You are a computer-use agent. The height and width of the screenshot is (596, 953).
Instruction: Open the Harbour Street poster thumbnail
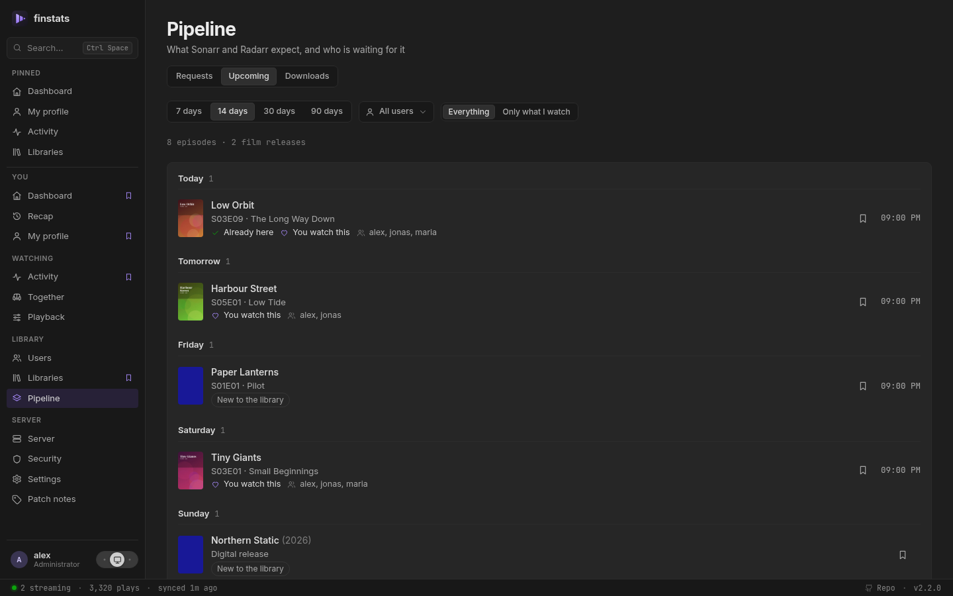point(191,302)
